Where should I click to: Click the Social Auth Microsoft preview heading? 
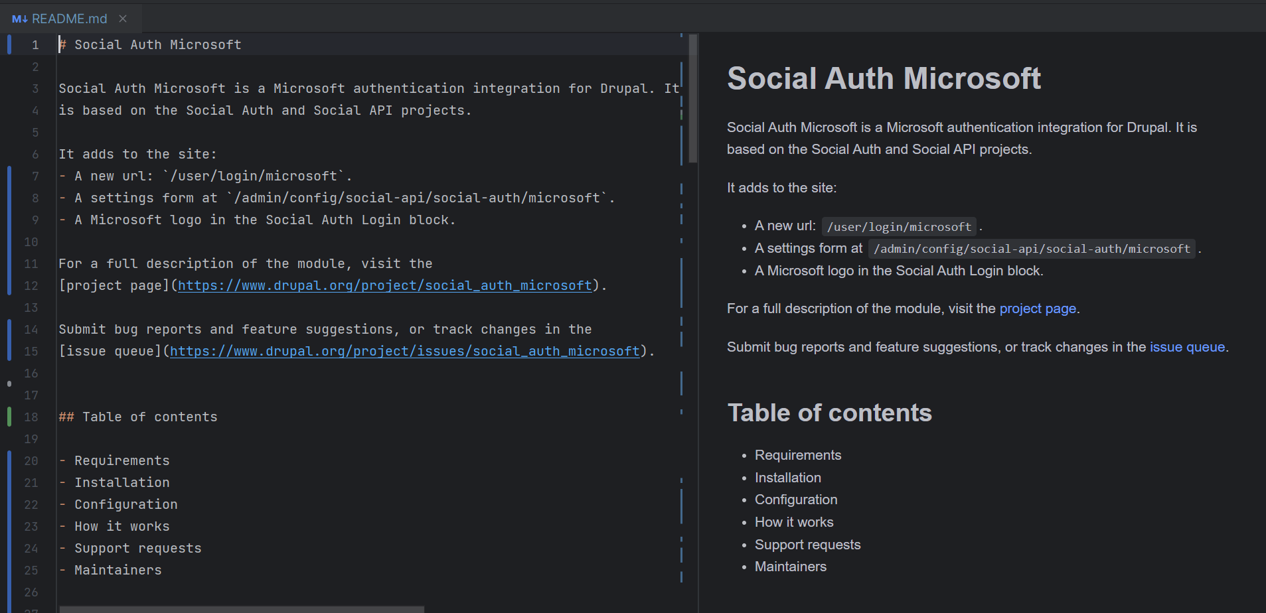884,78
